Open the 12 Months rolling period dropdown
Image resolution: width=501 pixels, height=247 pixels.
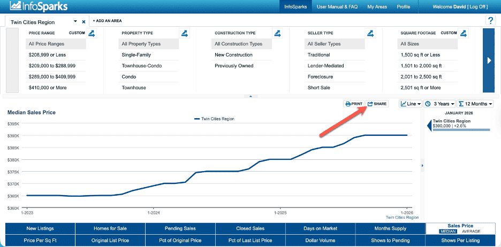[x=475, y=104]
